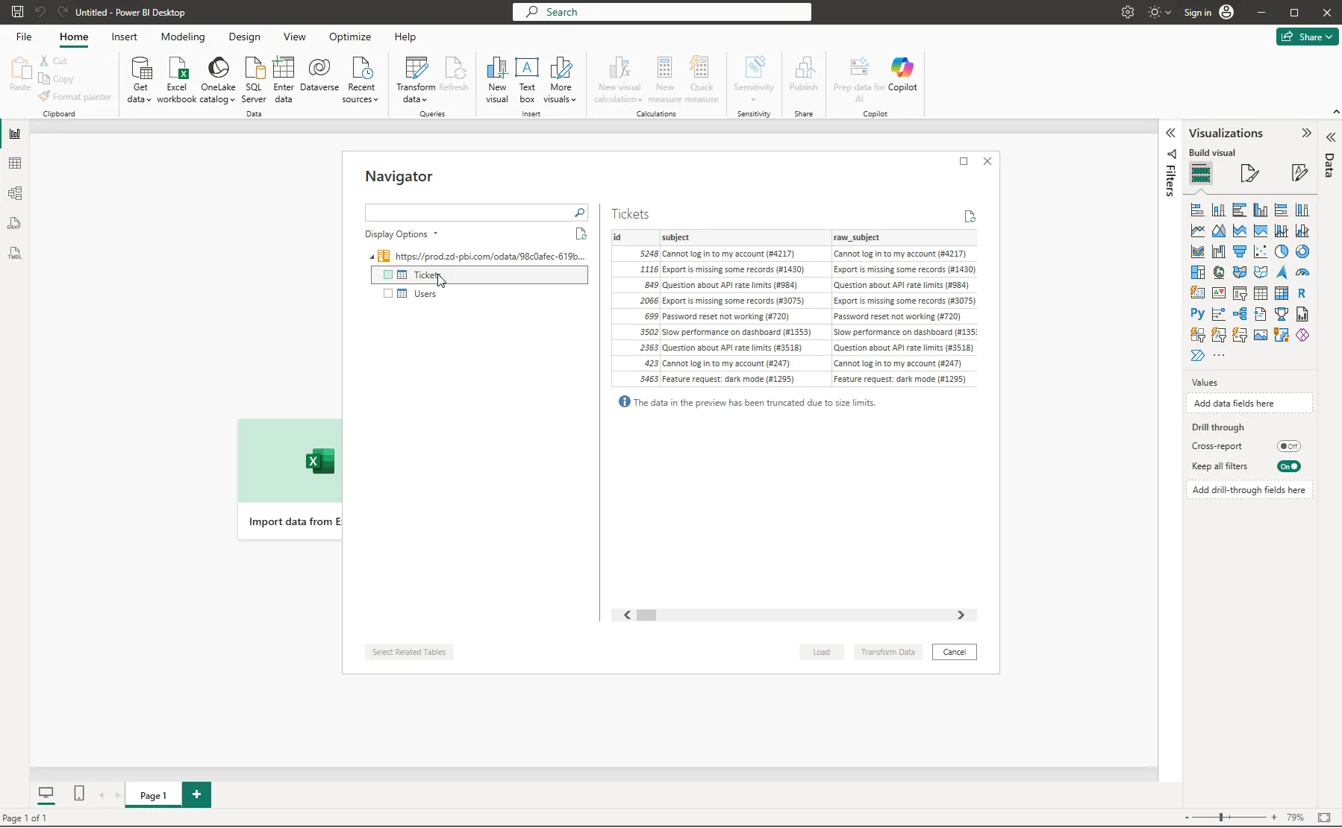
Task: Open TMDL view in sidebar
Action: pyautogui.click(x=15, y=253)
